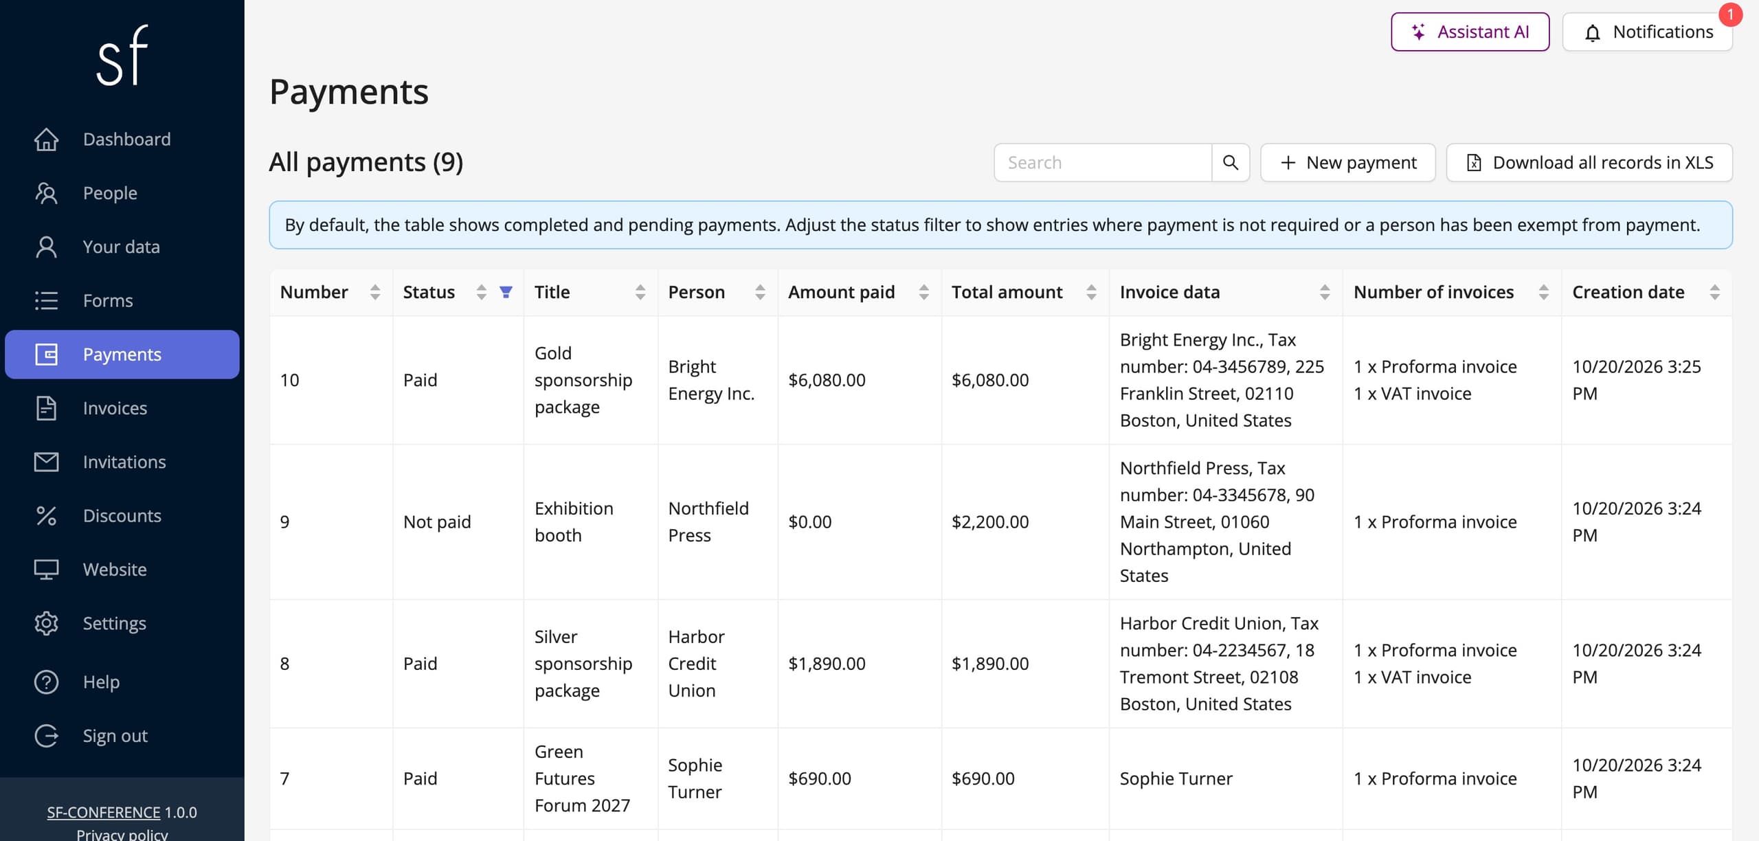This screenshot has height=841, width=1759.
Task: Open the Notifications button
Action: (1648, 32)
